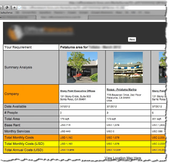Click the 'Total Area' row label
The width and height of the screenshot is (169, 163).
[12, 119]
